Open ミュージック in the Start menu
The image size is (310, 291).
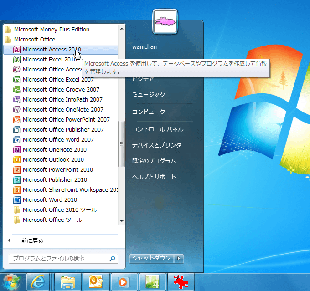click(149, 94)
